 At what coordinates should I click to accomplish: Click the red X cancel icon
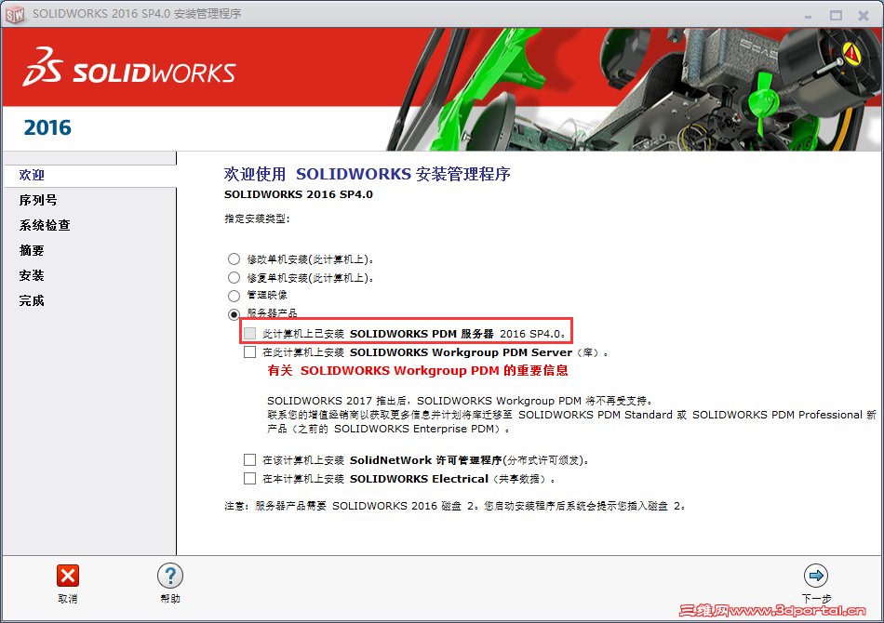point(68,576)
